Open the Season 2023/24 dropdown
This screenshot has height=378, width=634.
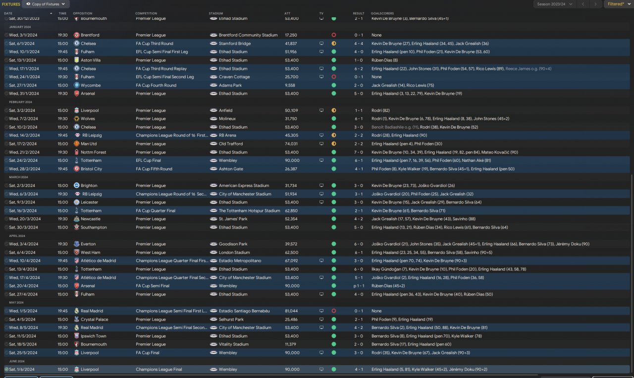pyautogui.click(x=554, y=4)
